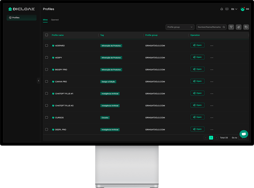
Task: Collapse the left sidebar with the arrow
Action: [38, 81]
